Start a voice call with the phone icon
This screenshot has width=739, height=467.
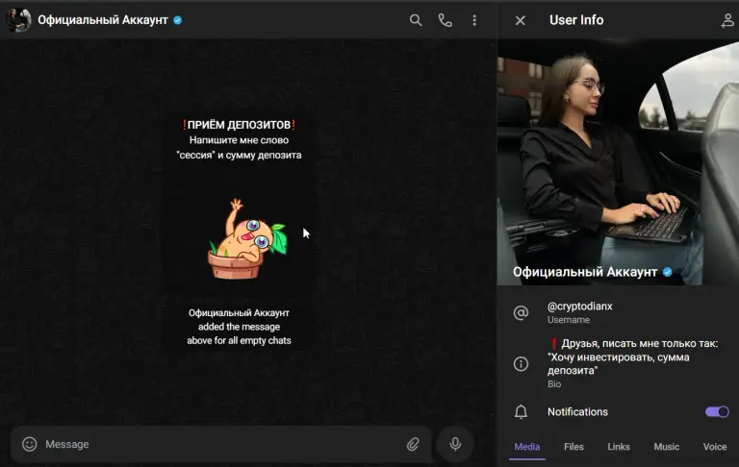click(445, 20)
